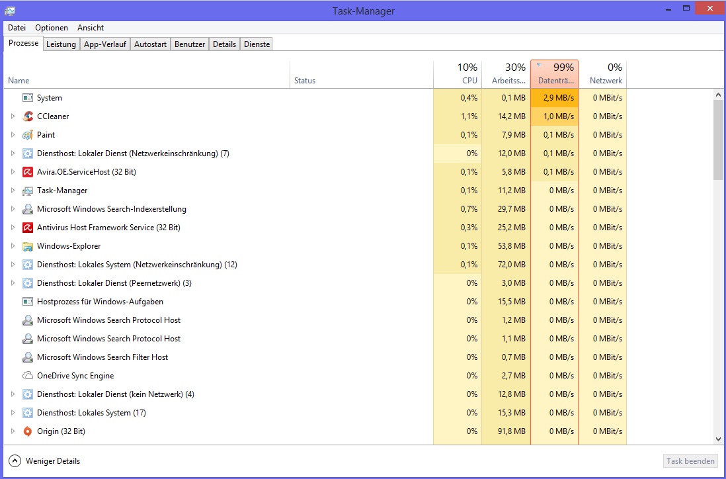This screenshot has height=479, width=726.
Task: Select Hostprozess für Windows-Aufgaben row text
Action: click(100, 302)
